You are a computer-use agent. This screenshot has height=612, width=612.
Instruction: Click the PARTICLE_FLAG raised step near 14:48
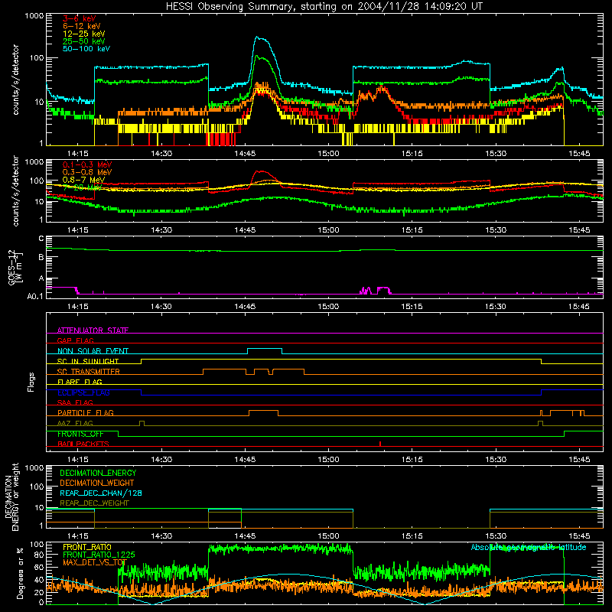click(263, 411)
